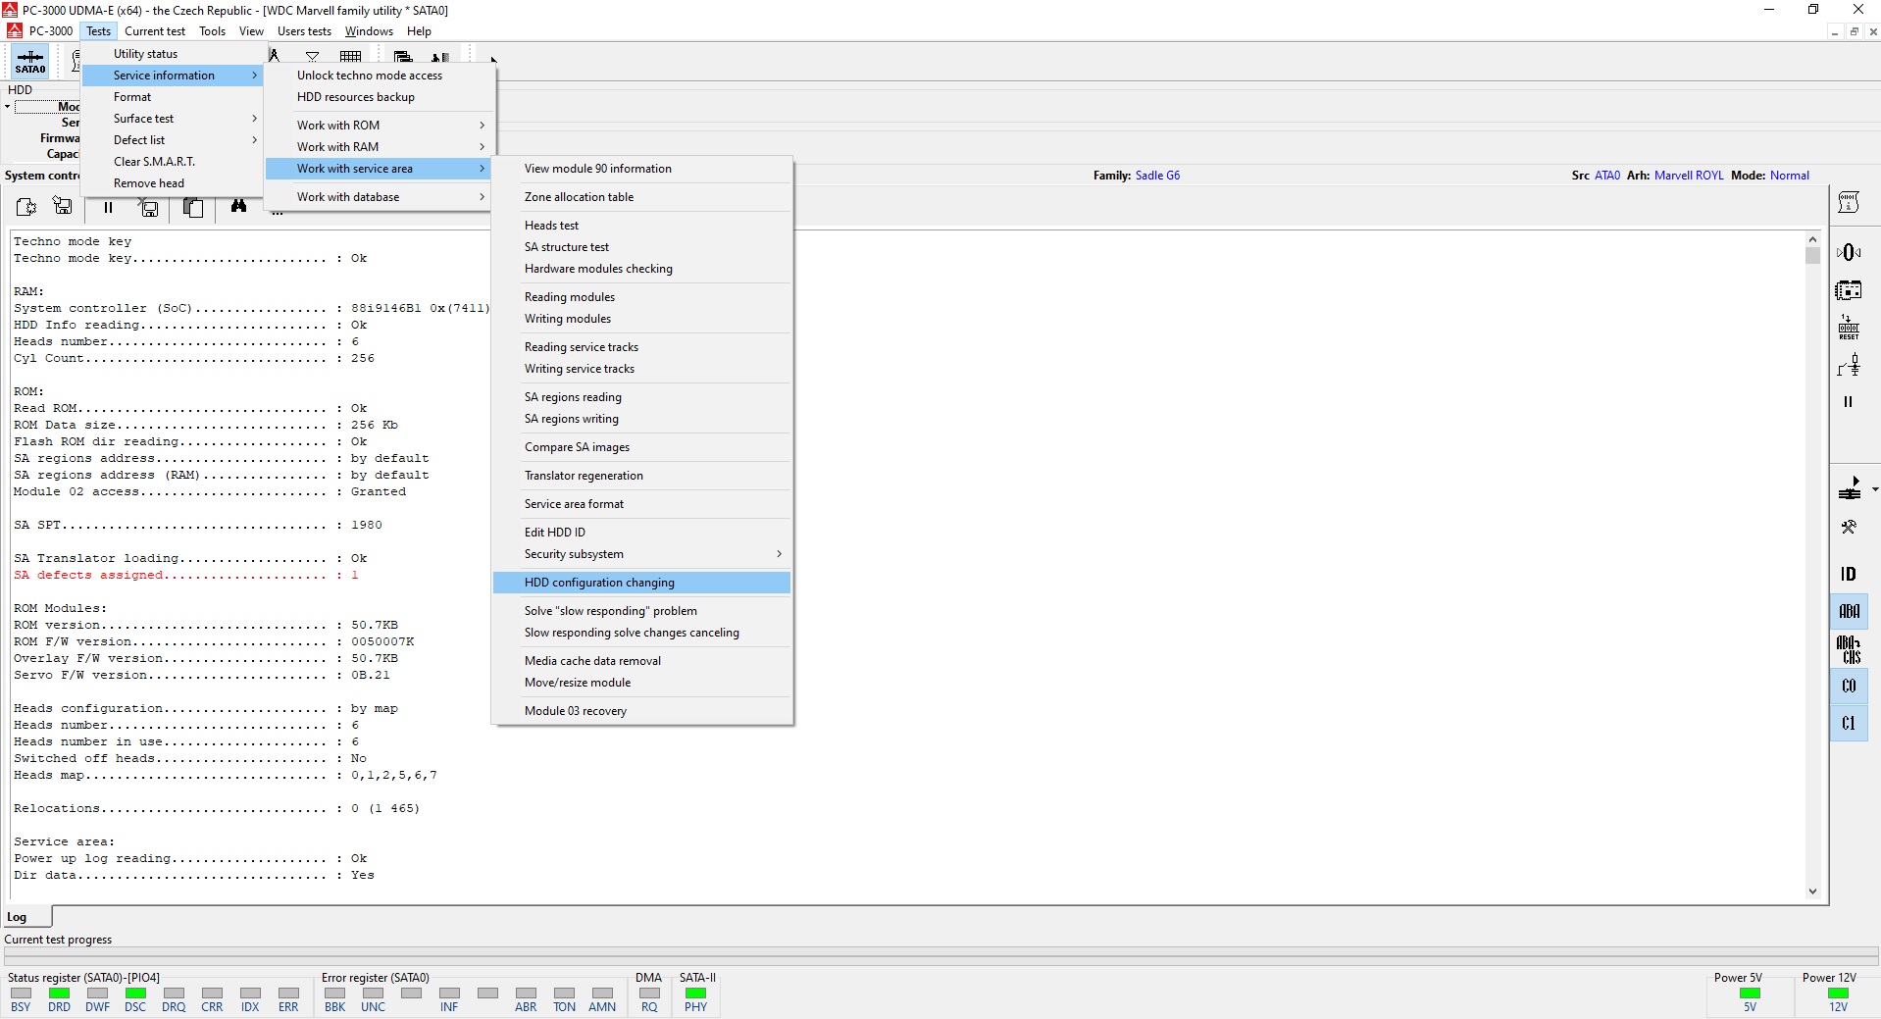Click the Sadle G6 family link

point(1157,176)
